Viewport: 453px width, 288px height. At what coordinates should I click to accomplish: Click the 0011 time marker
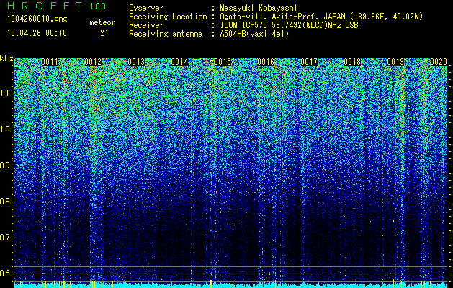point(50,62)
